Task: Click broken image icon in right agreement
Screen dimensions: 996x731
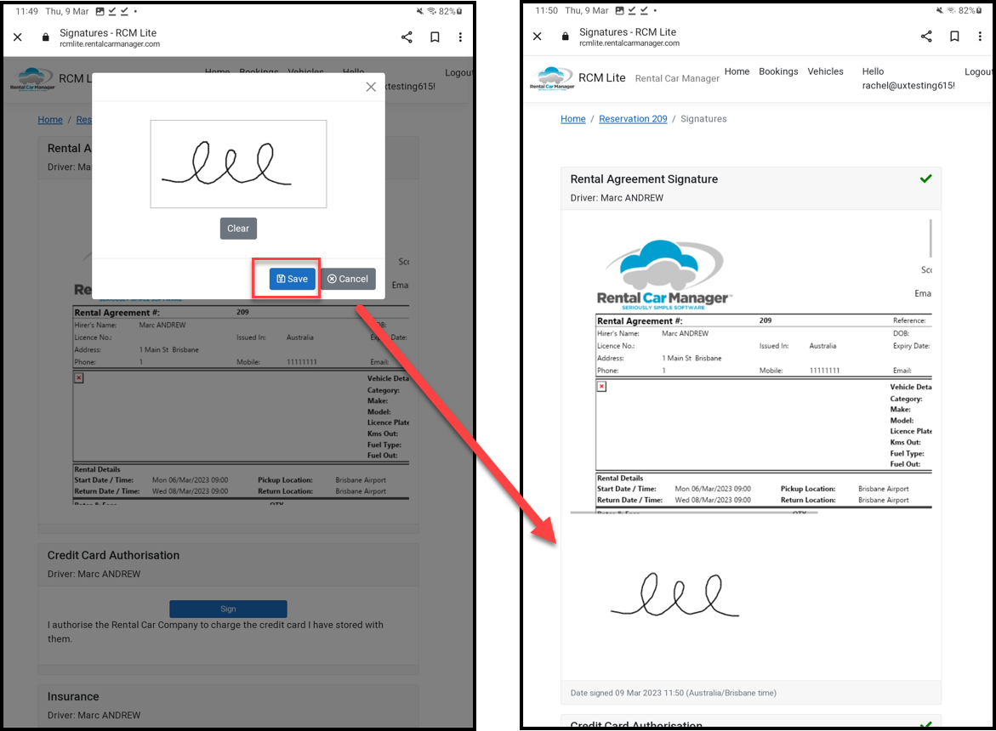Action: click(x=601, y=387)
